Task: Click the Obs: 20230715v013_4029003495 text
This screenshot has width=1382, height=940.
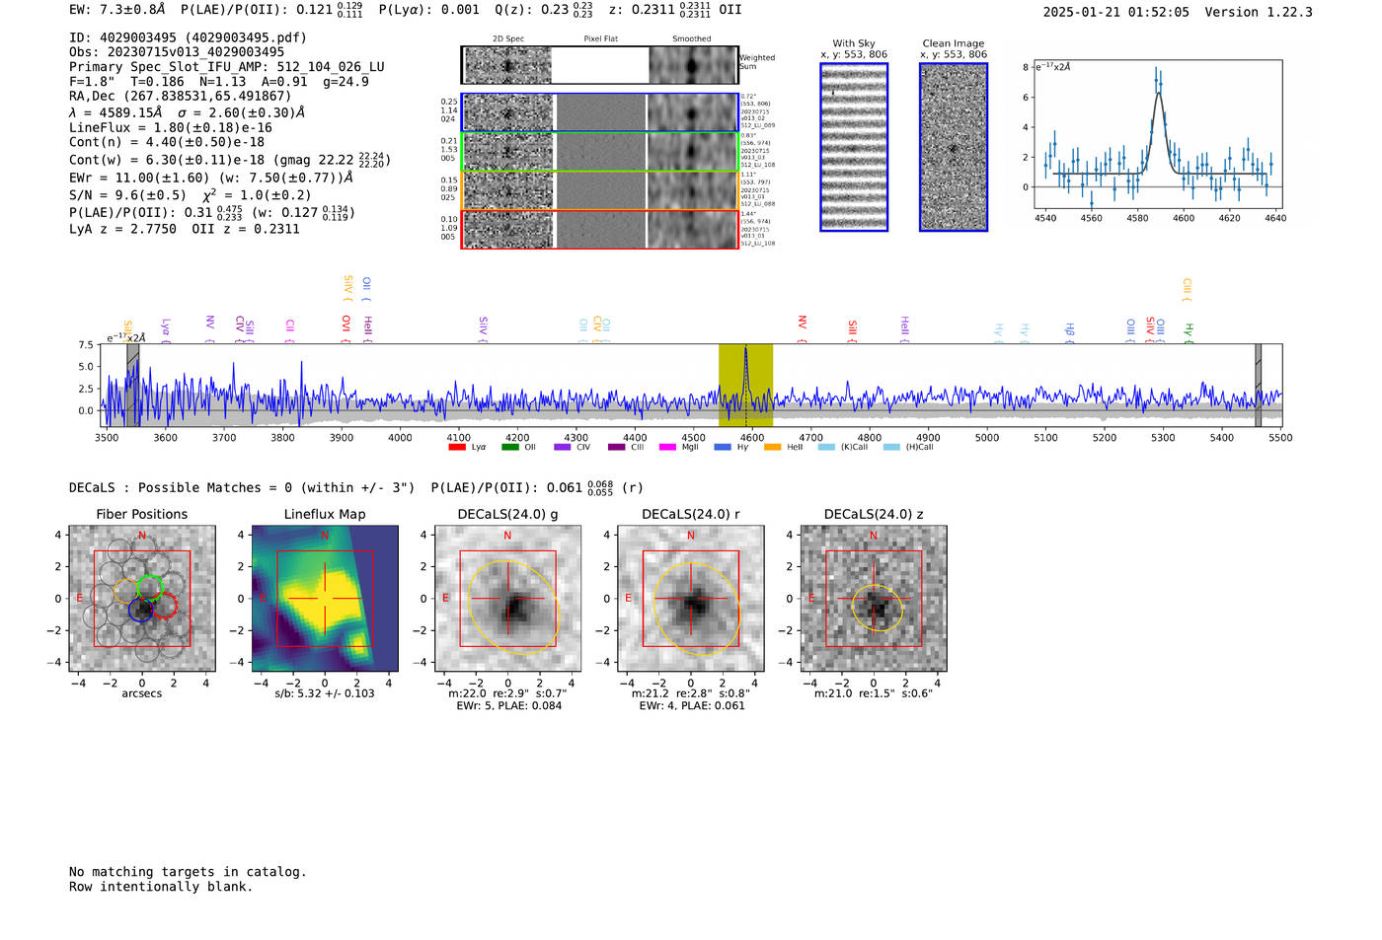Action: pyautogui.click(x=177, y=52)
